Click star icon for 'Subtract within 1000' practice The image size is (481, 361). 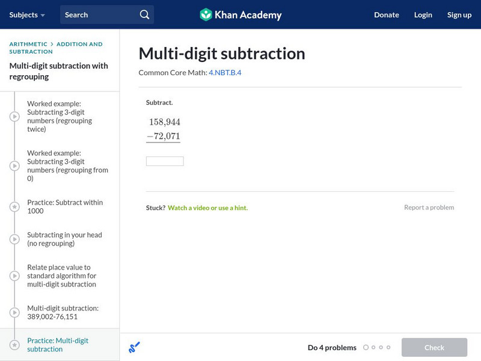(14, 206)
